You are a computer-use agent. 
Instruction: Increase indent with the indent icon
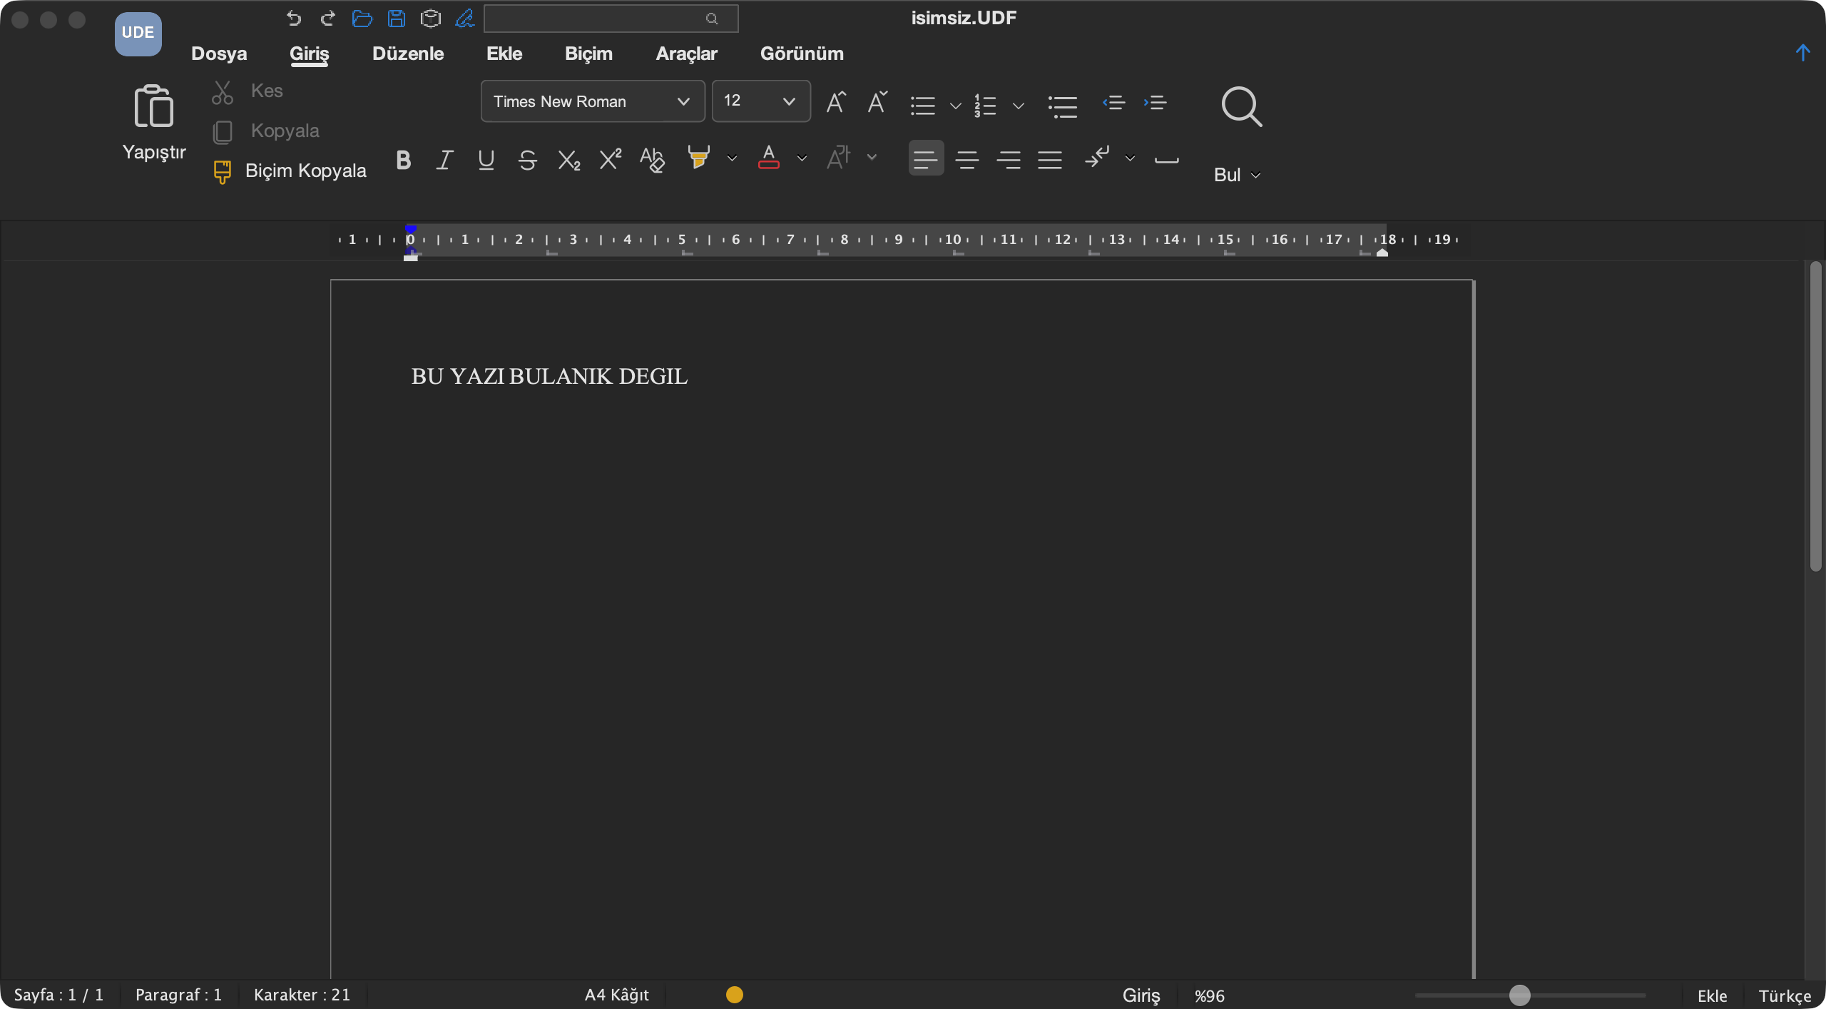[1156, 103]
